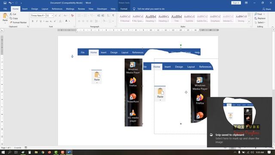Click the Justify alignment icon
This screenshot has width=275, height=155.
[91, 21]
